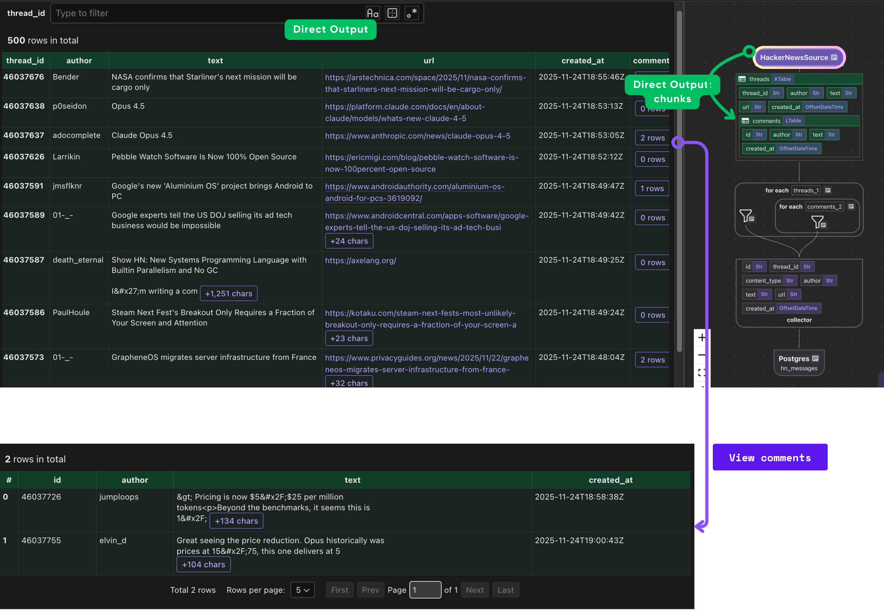
Task: Click the View comments button
Action: (770, 457)
